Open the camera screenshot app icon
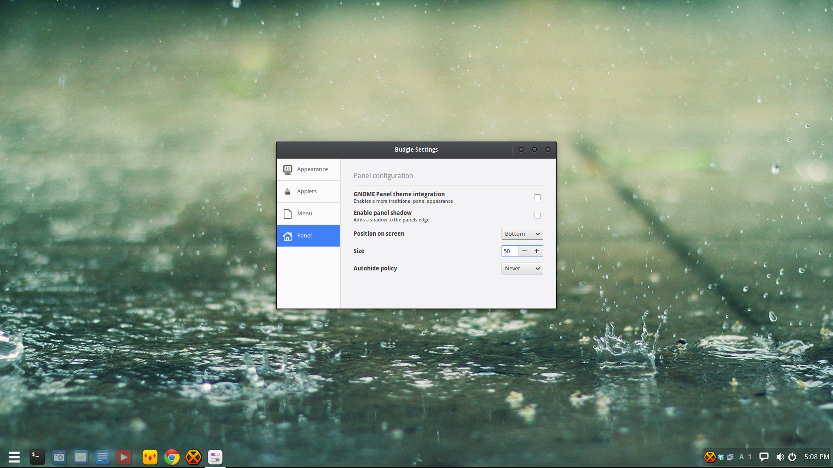Viewport: 833px width, 468px height. 59,457
